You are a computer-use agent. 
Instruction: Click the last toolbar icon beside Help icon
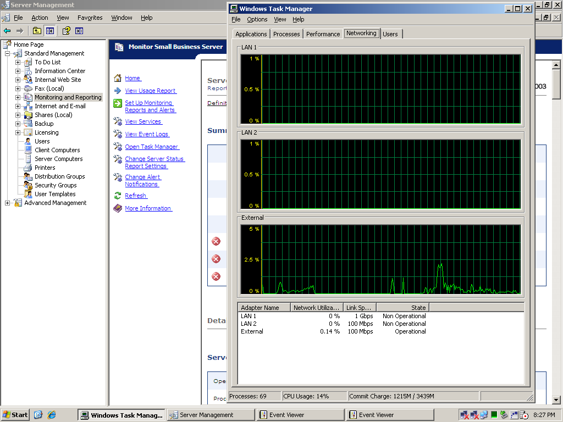(x=79, y=31)
